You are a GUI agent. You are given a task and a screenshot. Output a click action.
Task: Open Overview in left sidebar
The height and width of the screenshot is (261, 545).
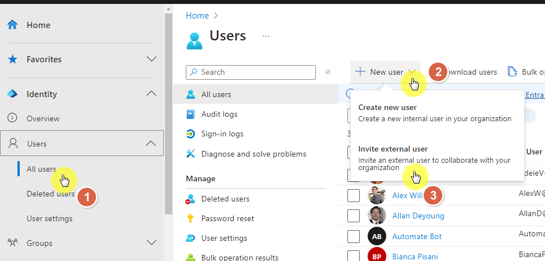[43, 118]
